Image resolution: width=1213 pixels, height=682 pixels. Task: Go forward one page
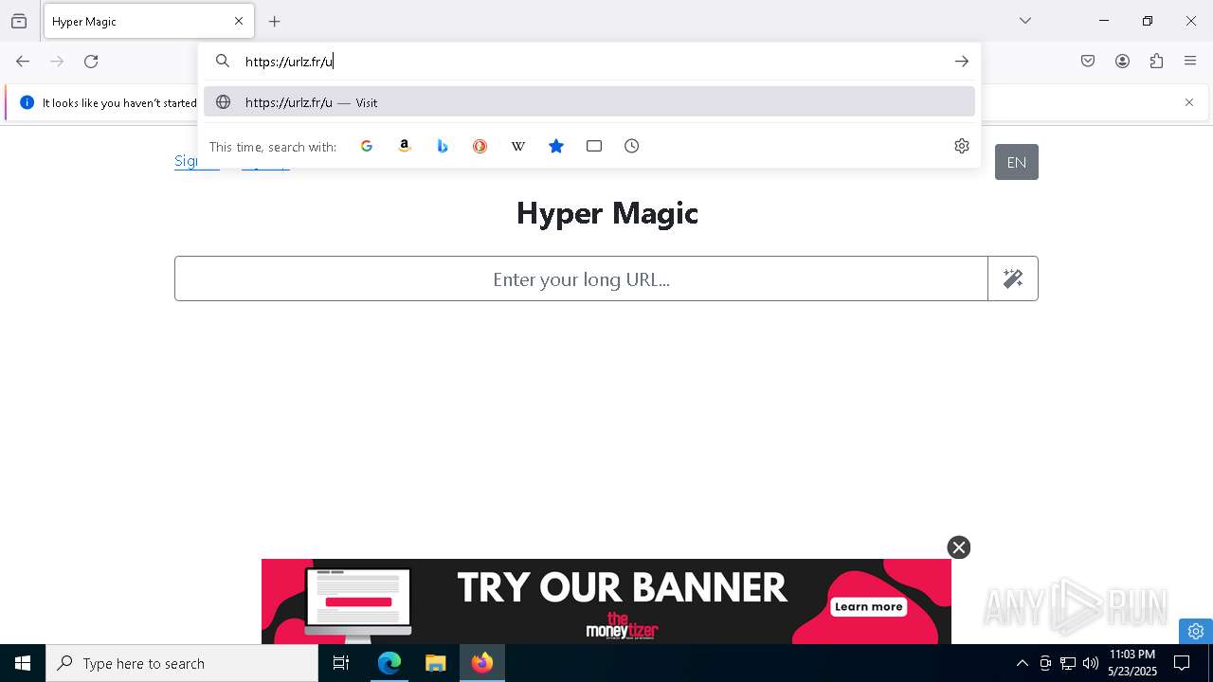57,62
